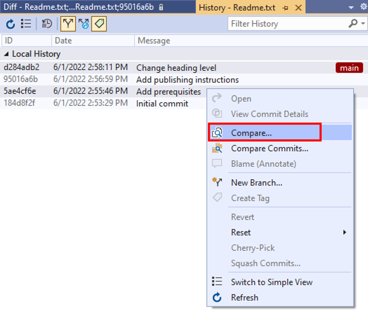Click the list view toolbar icon
Image resolution: width=368 pixels, height=311 pixels.
tap(26, 24)
